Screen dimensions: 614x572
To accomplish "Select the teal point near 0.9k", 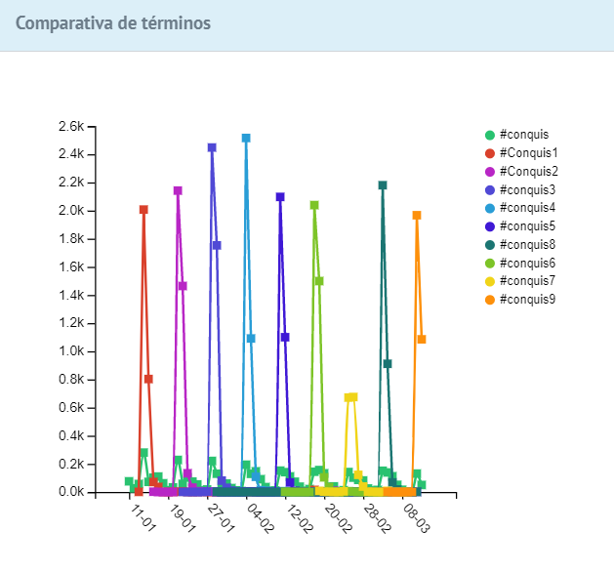I will pyautogui.click(x=388, y=364).
